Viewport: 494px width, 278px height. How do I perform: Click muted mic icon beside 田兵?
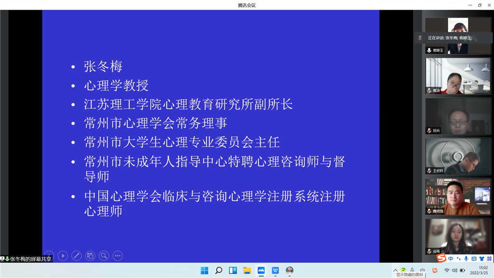pyautogui.click(x=429, y=130)
